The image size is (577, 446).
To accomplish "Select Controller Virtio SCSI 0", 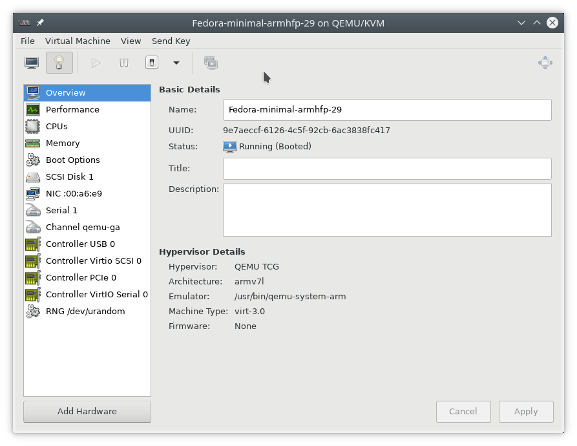I will [87, 261].
